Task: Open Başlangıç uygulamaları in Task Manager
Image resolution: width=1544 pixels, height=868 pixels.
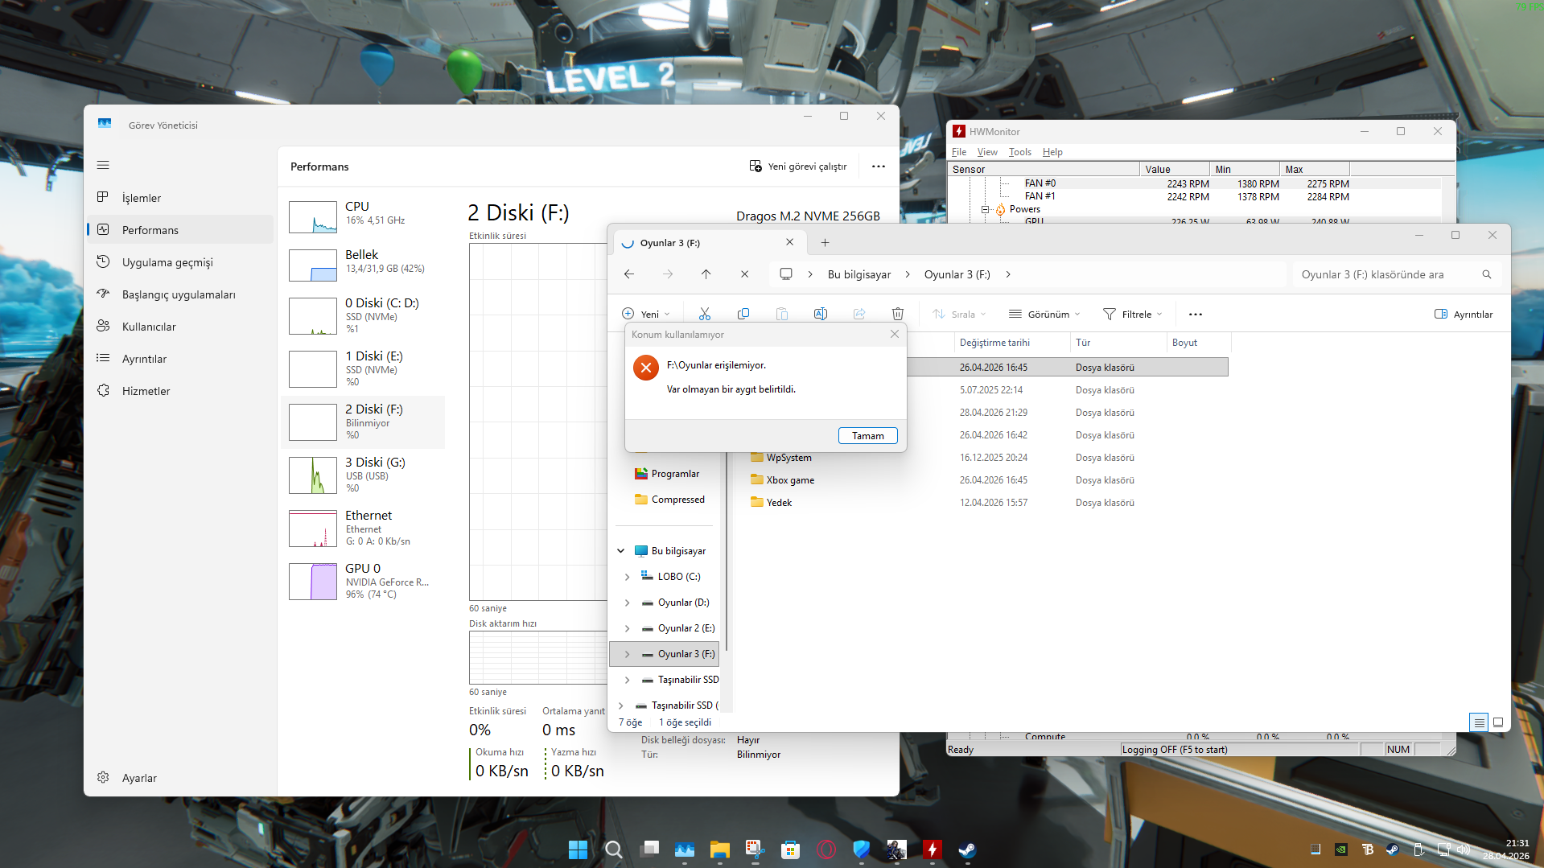Action: [x=180, y=294]
